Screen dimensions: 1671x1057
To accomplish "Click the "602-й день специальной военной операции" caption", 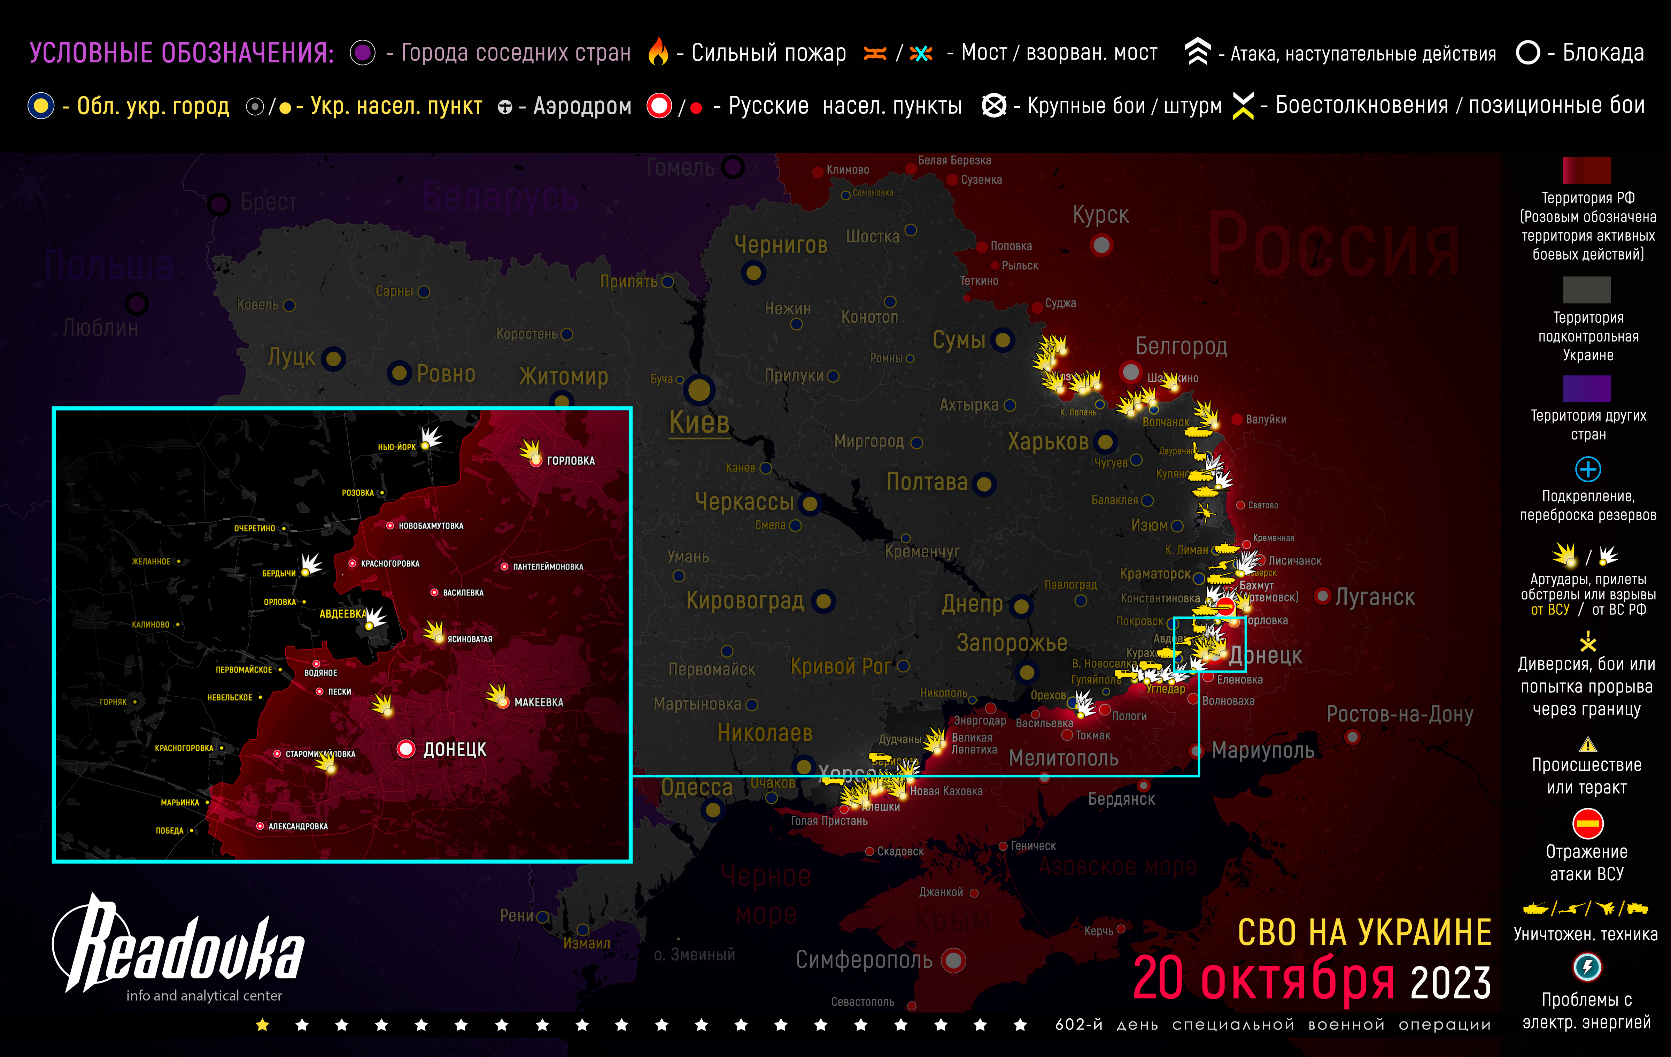I will 1273,1025.
